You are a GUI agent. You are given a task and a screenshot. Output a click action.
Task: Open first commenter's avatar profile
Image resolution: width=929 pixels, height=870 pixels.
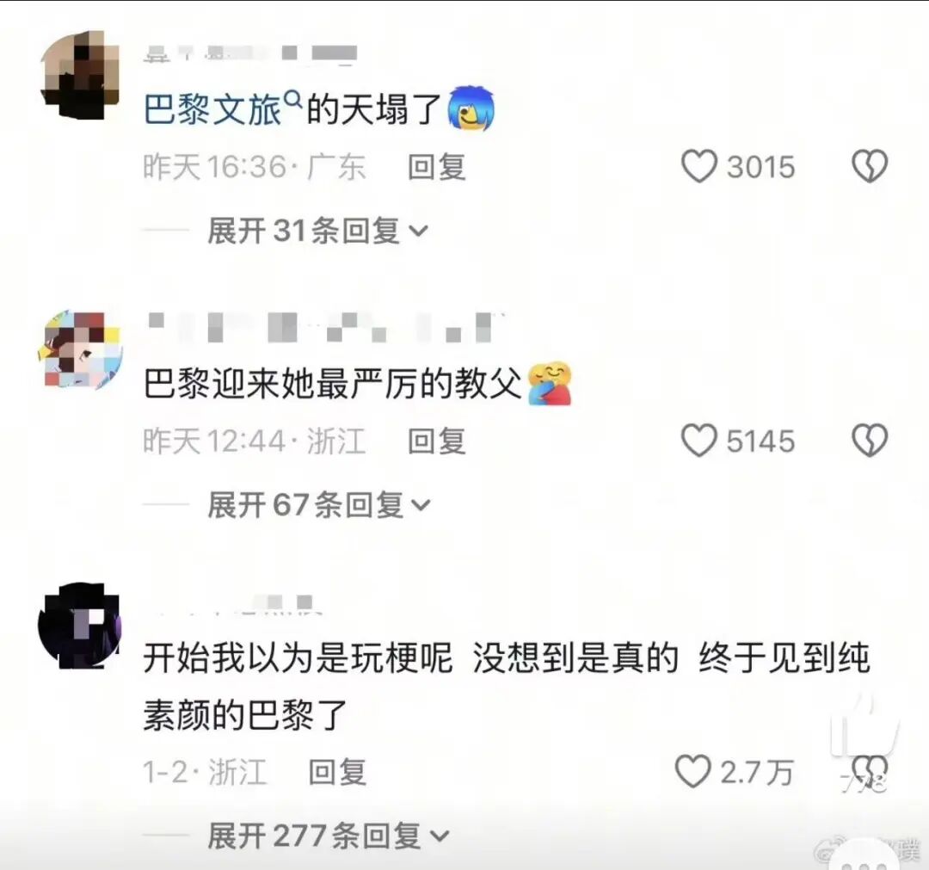click(80, 75)
